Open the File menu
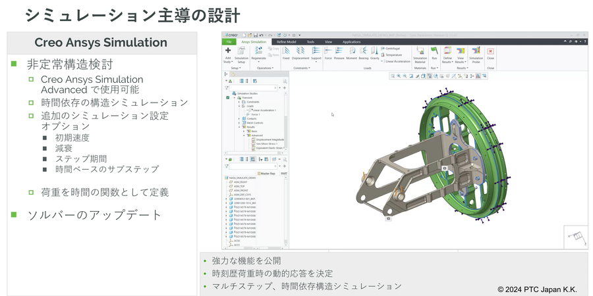Image resolution: width=593 pixels, height=296 pixels. 229,41
